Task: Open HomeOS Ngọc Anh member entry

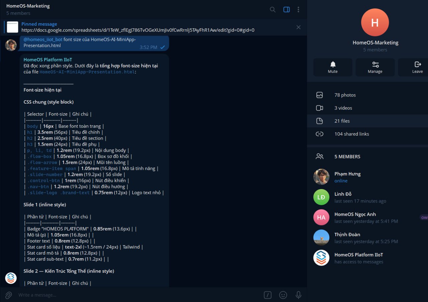Action: pyautogui.click(x=367, y=217)
